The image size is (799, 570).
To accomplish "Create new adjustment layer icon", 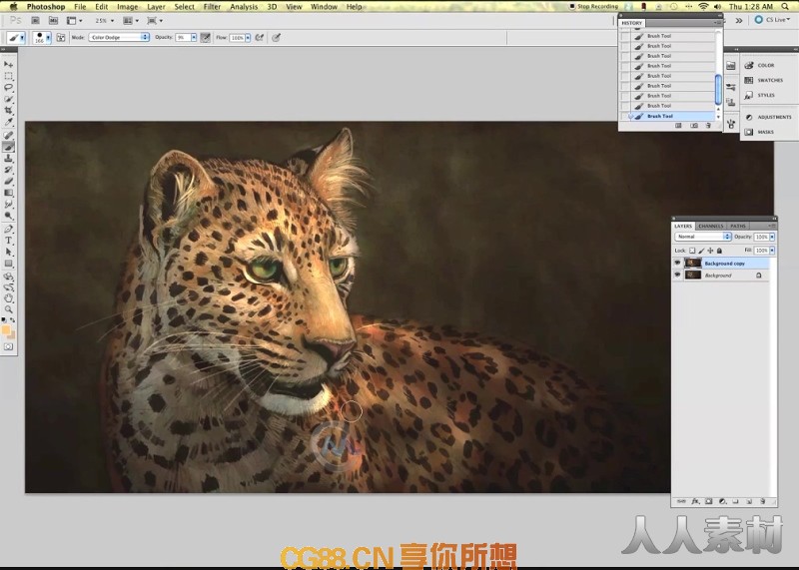I will coord(722,501).
